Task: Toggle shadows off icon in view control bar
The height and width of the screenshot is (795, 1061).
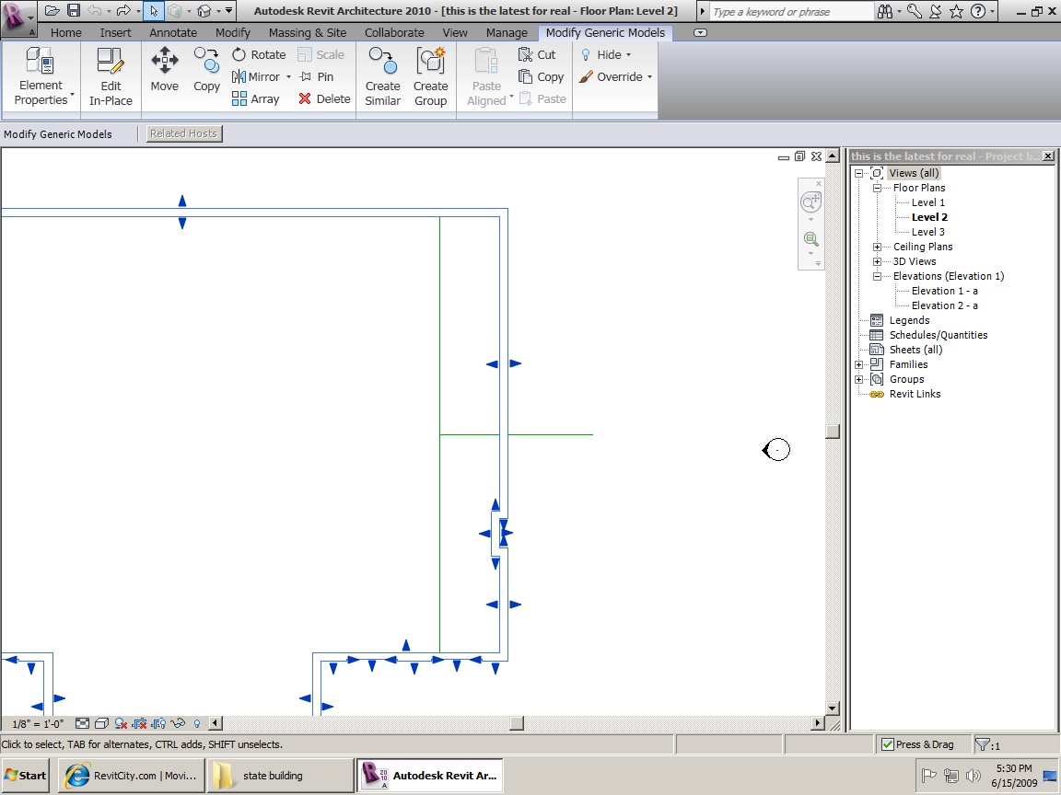Action: click(121, 723)
